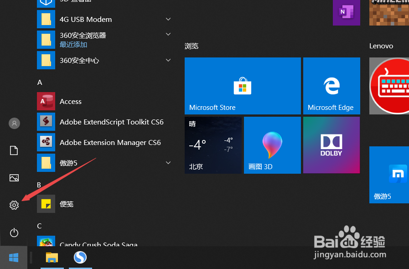Image resolution: width=409 pixels, height=269 pixels.
Task: Click the Lenovo tile group heading
Action: [381, 46]
